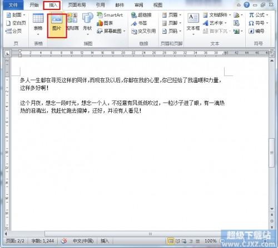278x248 pixels.
Task: Go to previous page using double arrow
Action: pos(272,215)
